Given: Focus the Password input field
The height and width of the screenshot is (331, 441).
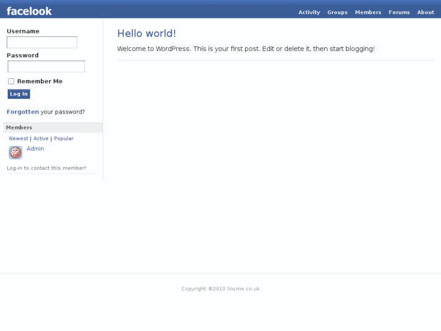Looking at the screenshot, I should pyautogui.click(x=46, y=66).
